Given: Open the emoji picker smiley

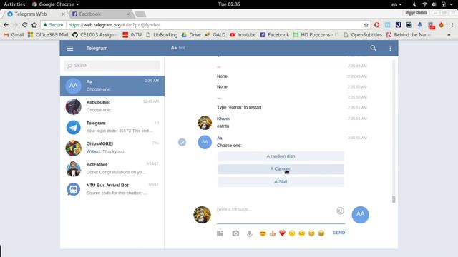Looking at the screenshot, I should coord(340,211).
